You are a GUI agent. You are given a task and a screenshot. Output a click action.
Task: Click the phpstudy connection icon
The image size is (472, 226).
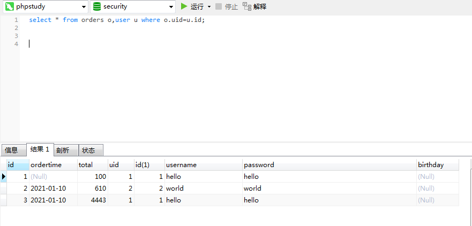point(10,6)
